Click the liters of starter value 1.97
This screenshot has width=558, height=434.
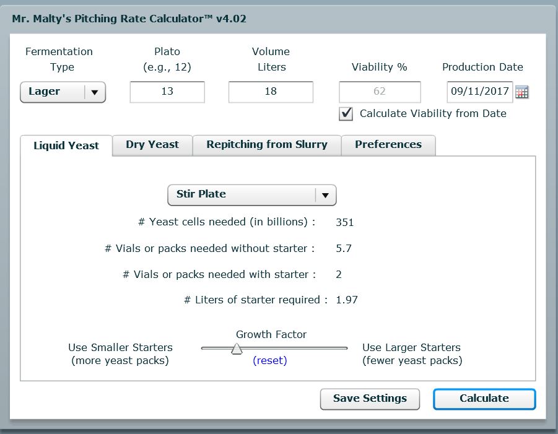pyautogui.click(x=347, y=300)
